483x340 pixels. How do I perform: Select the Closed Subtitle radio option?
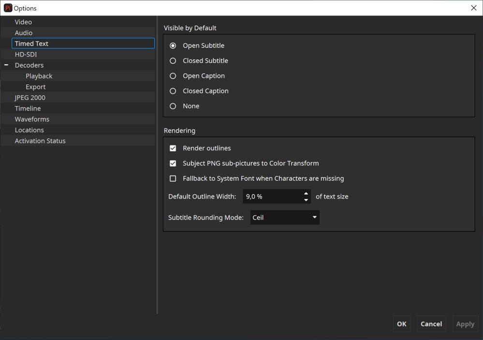click(x=173, y=61)
